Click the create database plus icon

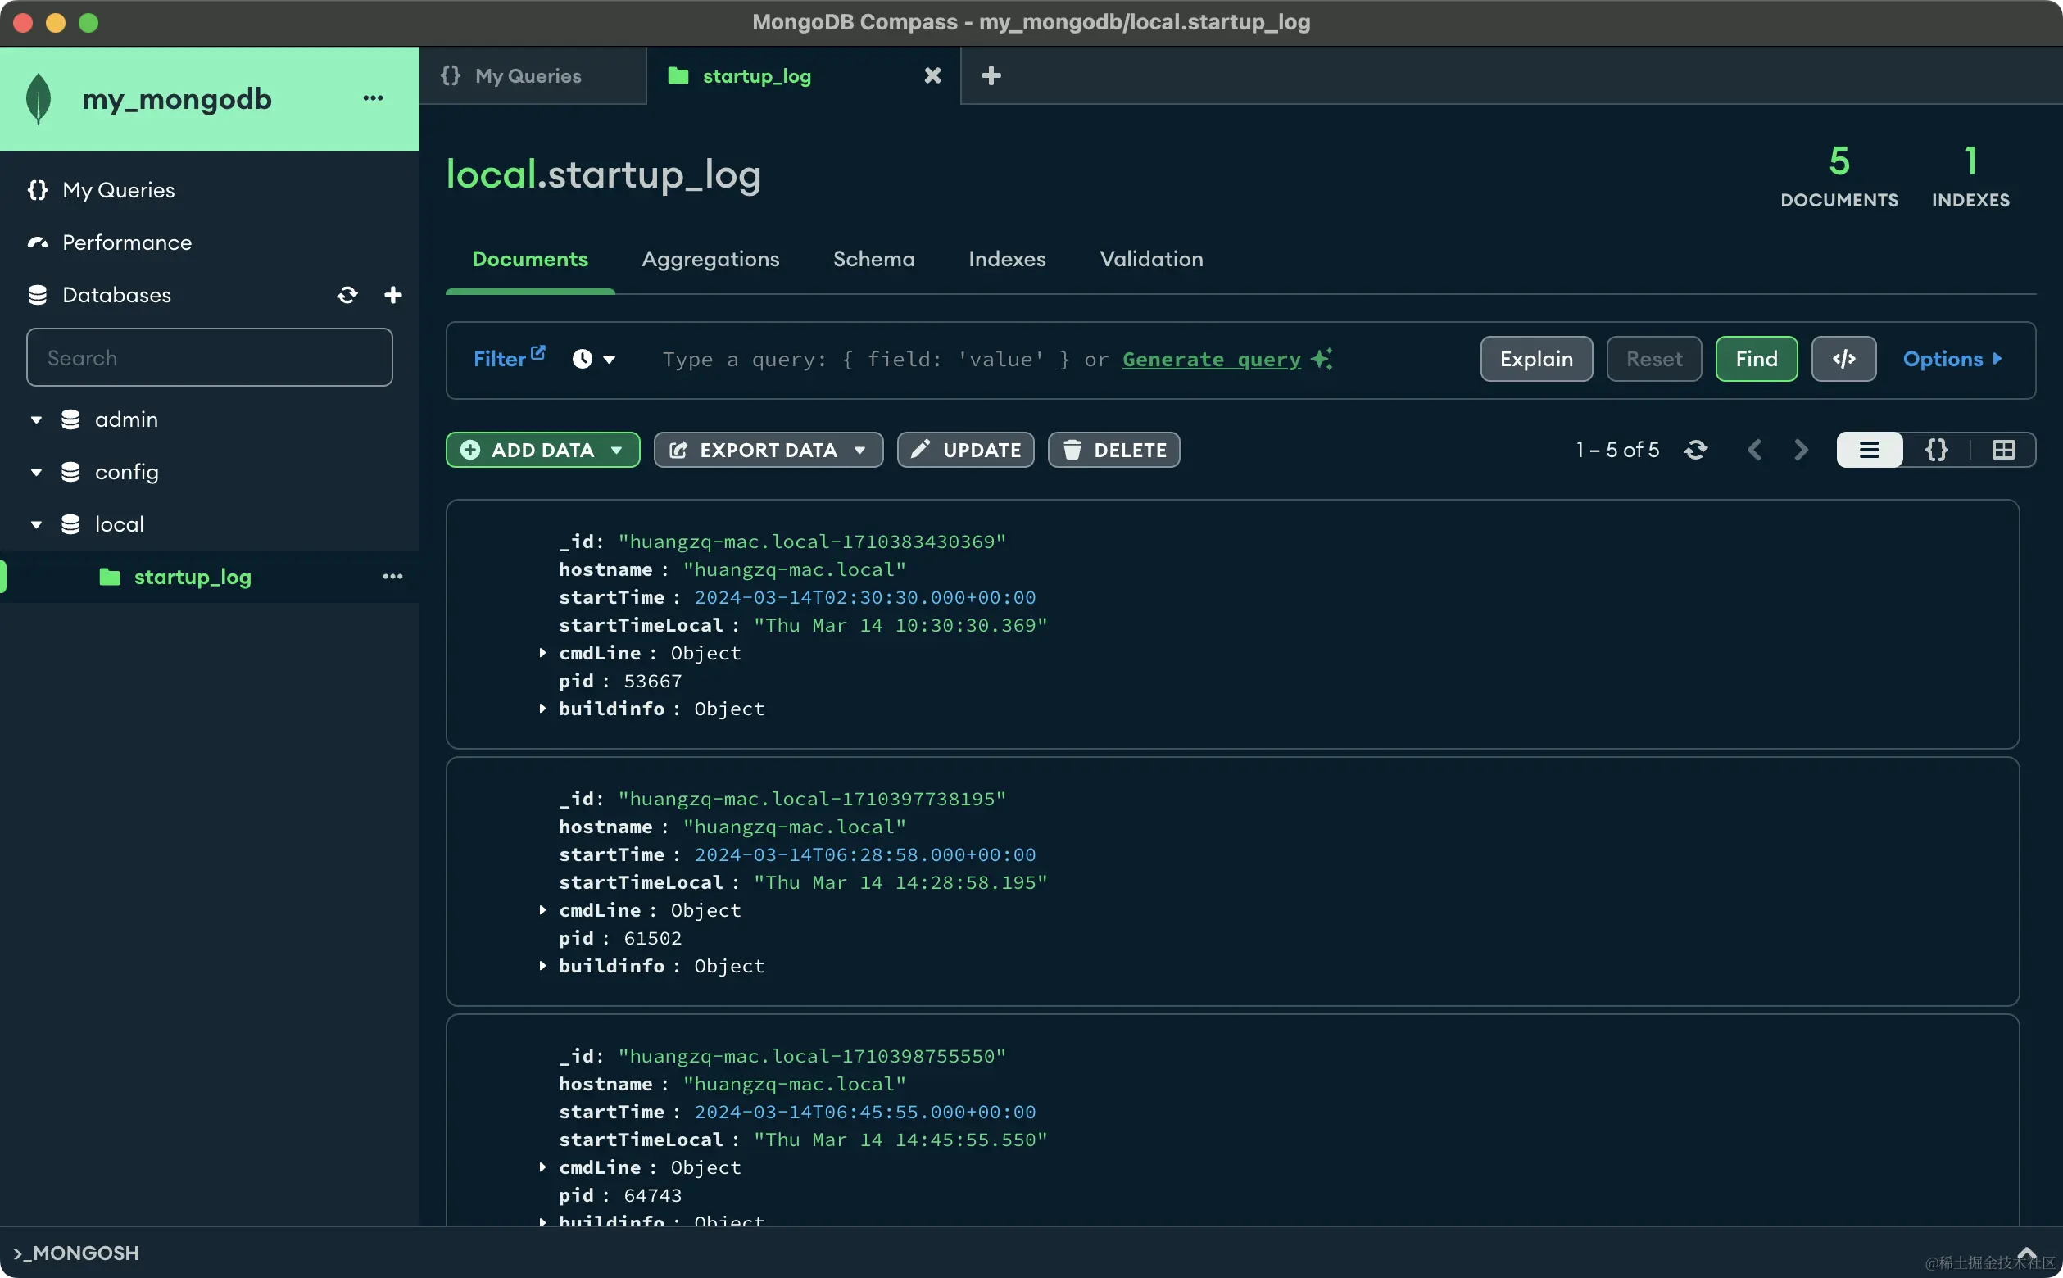pos(393,295)
